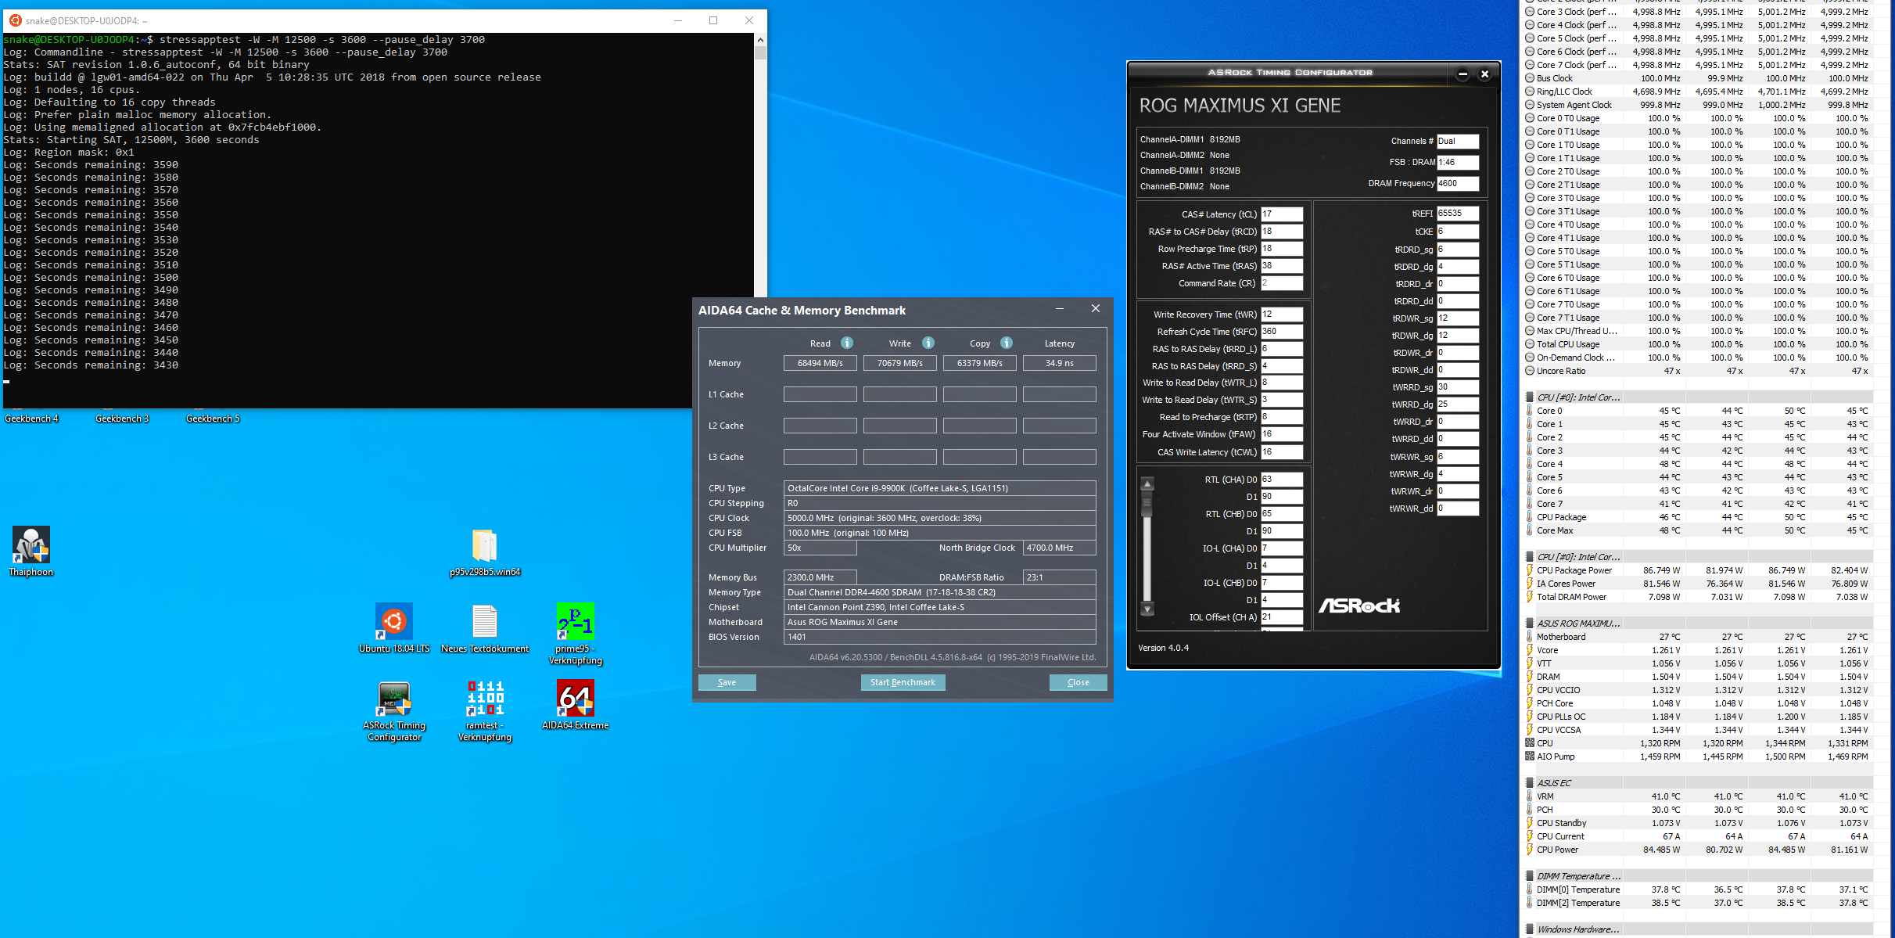Launch the ramtest Verknüpfung shortcut
This screenshot has height=938, width=1895.
[x=485, y=699]
